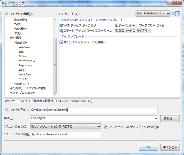Select the ステート マシンのワークフロー template icon
The image size is (184, 155).
61,30
